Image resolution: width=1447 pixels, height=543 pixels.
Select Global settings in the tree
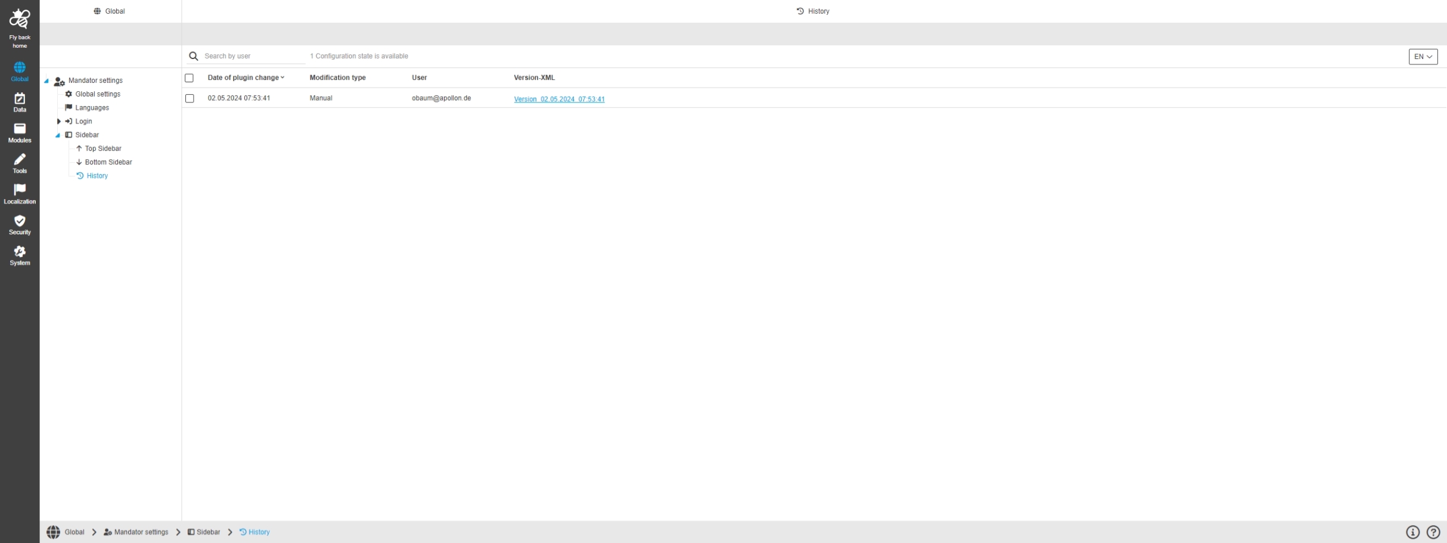pyautogui.click(x=98, y=94)
